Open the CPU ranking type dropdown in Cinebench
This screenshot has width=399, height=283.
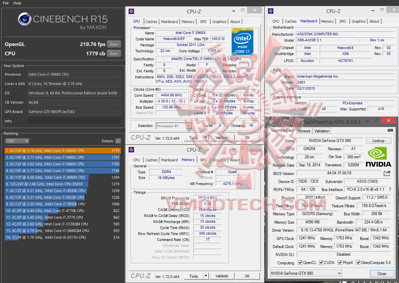[17, 141]
